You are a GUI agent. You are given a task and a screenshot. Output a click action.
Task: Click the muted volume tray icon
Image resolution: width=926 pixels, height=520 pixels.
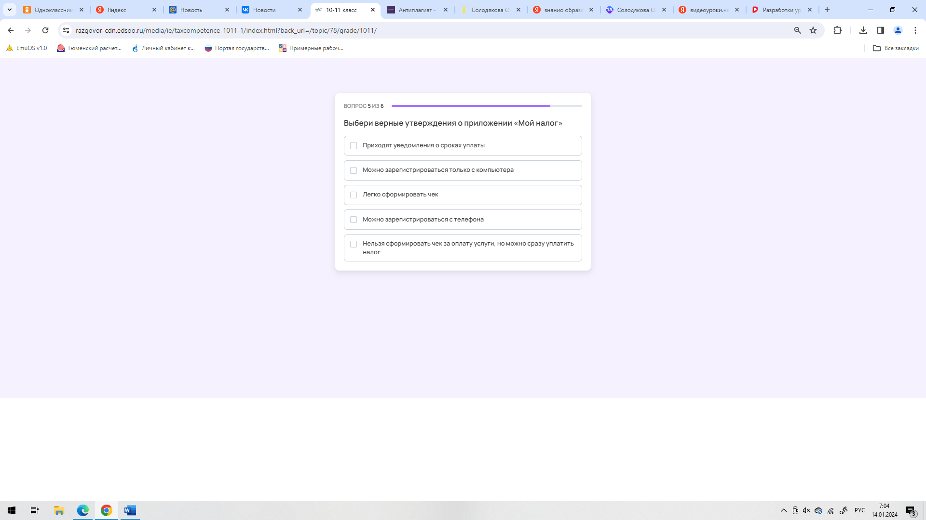(x=806, y=510)
